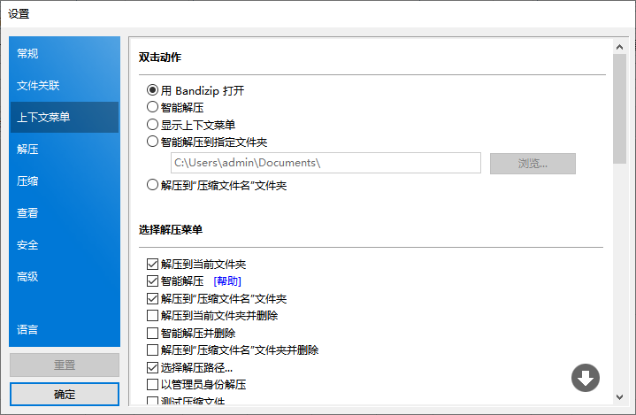Enable the 以管理员身份解压 checkbox

153,384
